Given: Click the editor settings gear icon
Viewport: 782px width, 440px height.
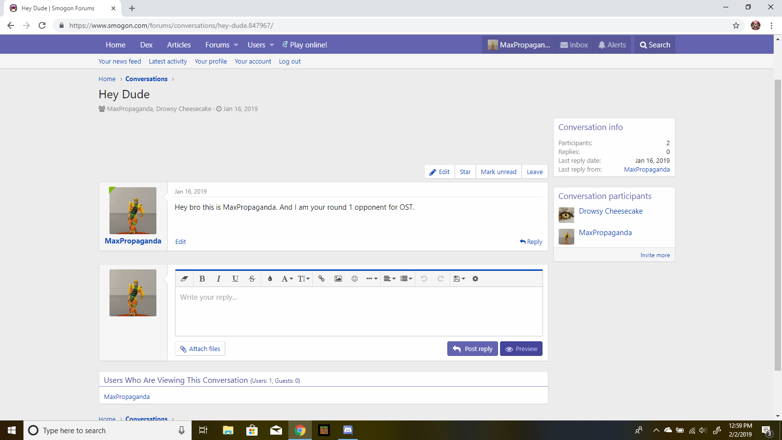Looking at the screenshot, I should (x=475, y=279).
